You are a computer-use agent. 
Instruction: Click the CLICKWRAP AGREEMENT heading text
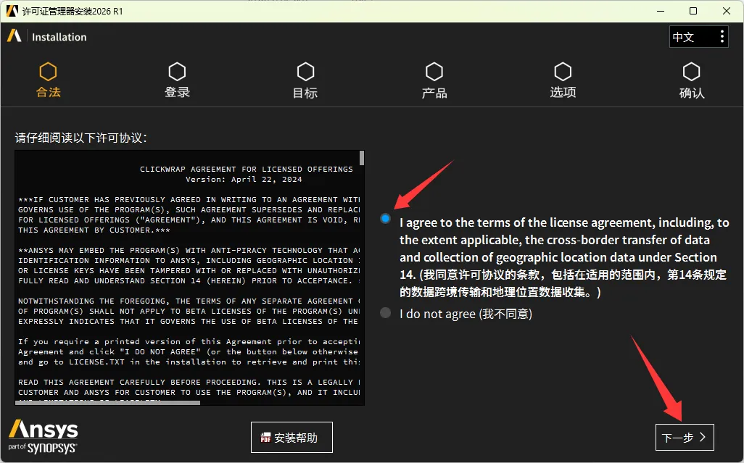[247, 169]
